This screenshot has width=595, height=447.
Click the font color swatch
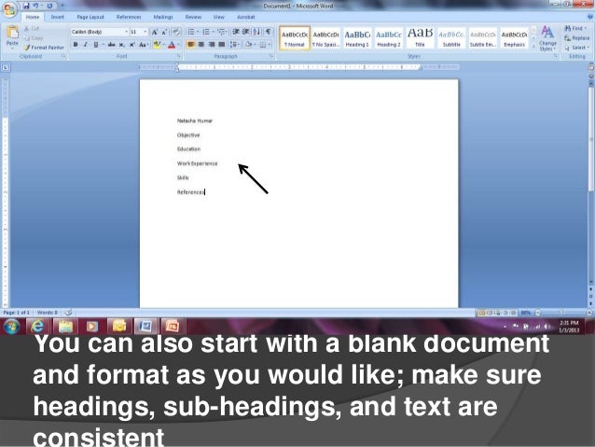[171, 43]
